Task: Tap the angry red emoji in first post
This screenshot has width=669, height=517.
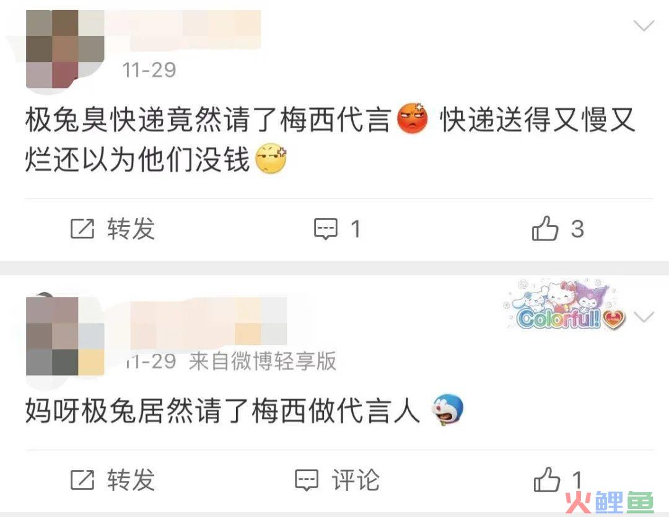Action: [x=412, y=118]
